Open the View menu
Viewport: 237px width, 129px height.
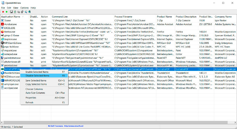[16, 8]
